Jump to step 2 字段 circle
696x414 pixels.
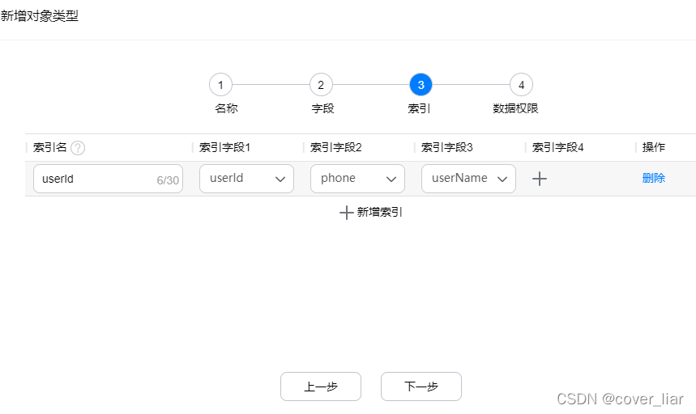click(321, 85)
